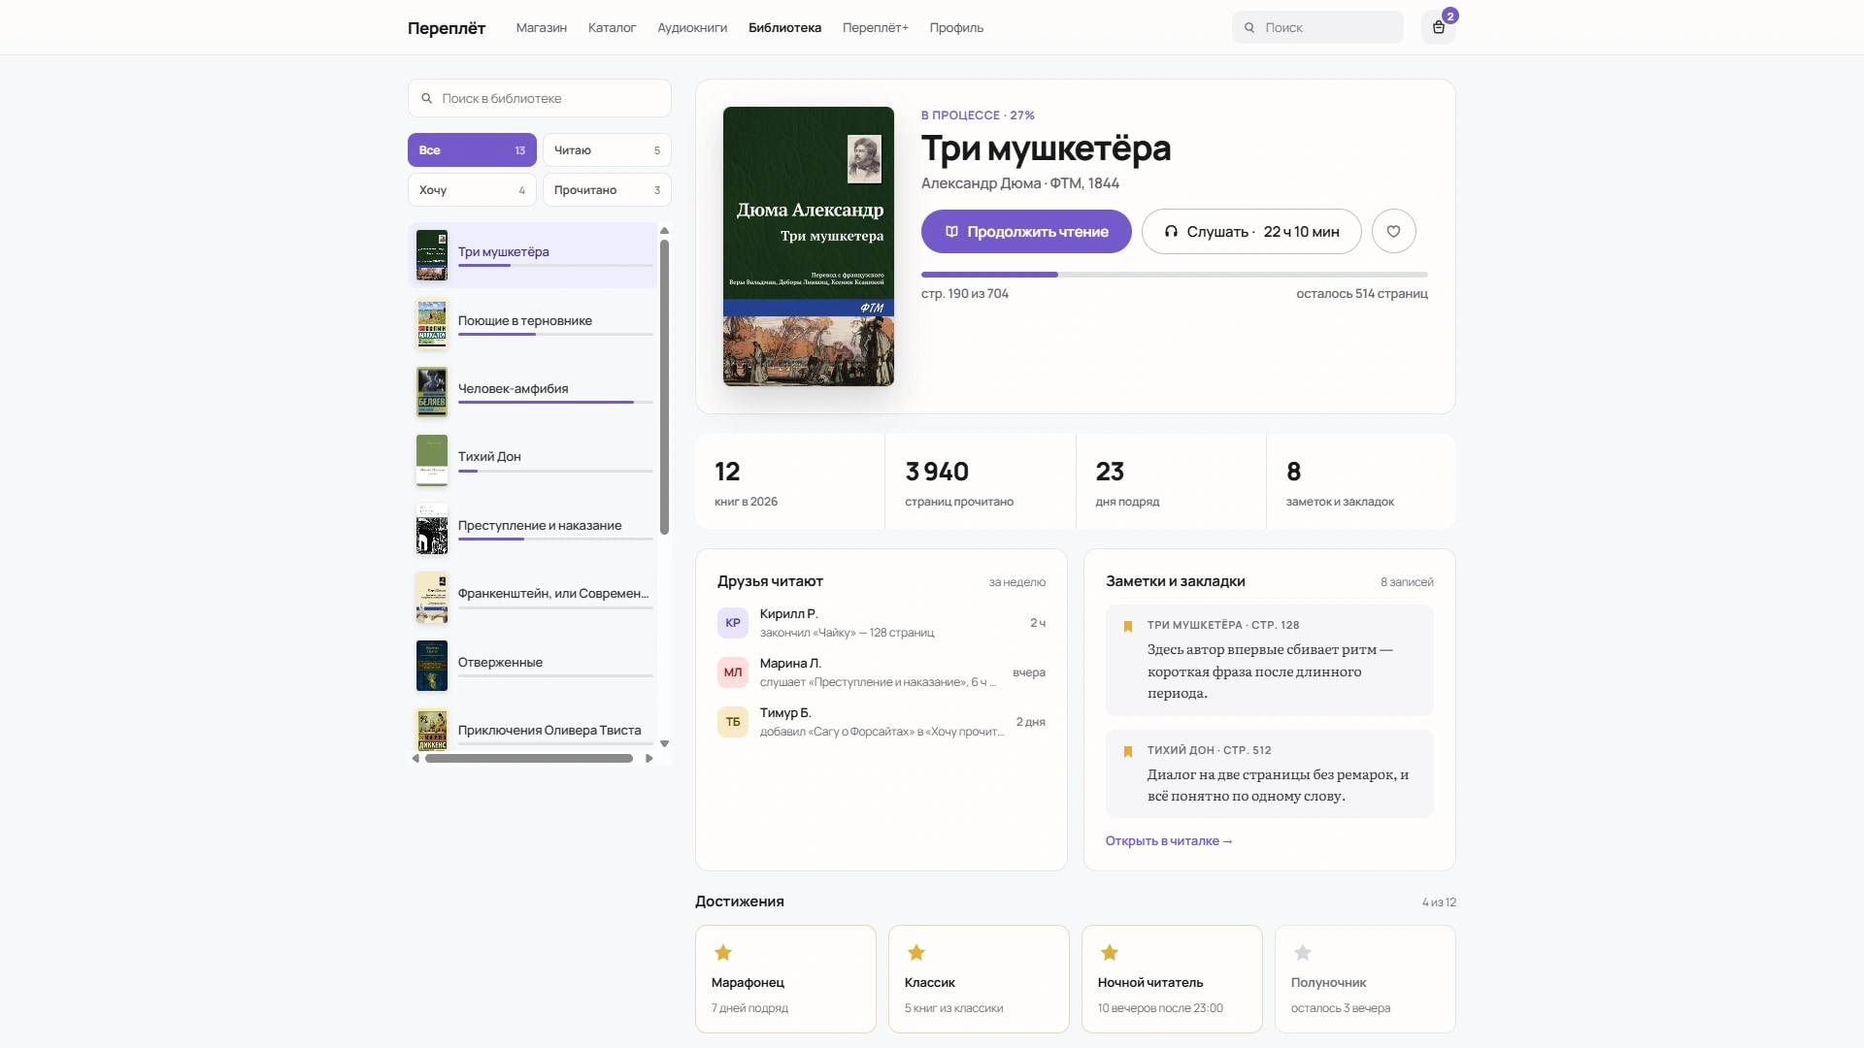The width and height of the screenshot is (1864, 1048).
Task: Click the МЛ avatar of Марина Л.
Action: click(733, 672)
